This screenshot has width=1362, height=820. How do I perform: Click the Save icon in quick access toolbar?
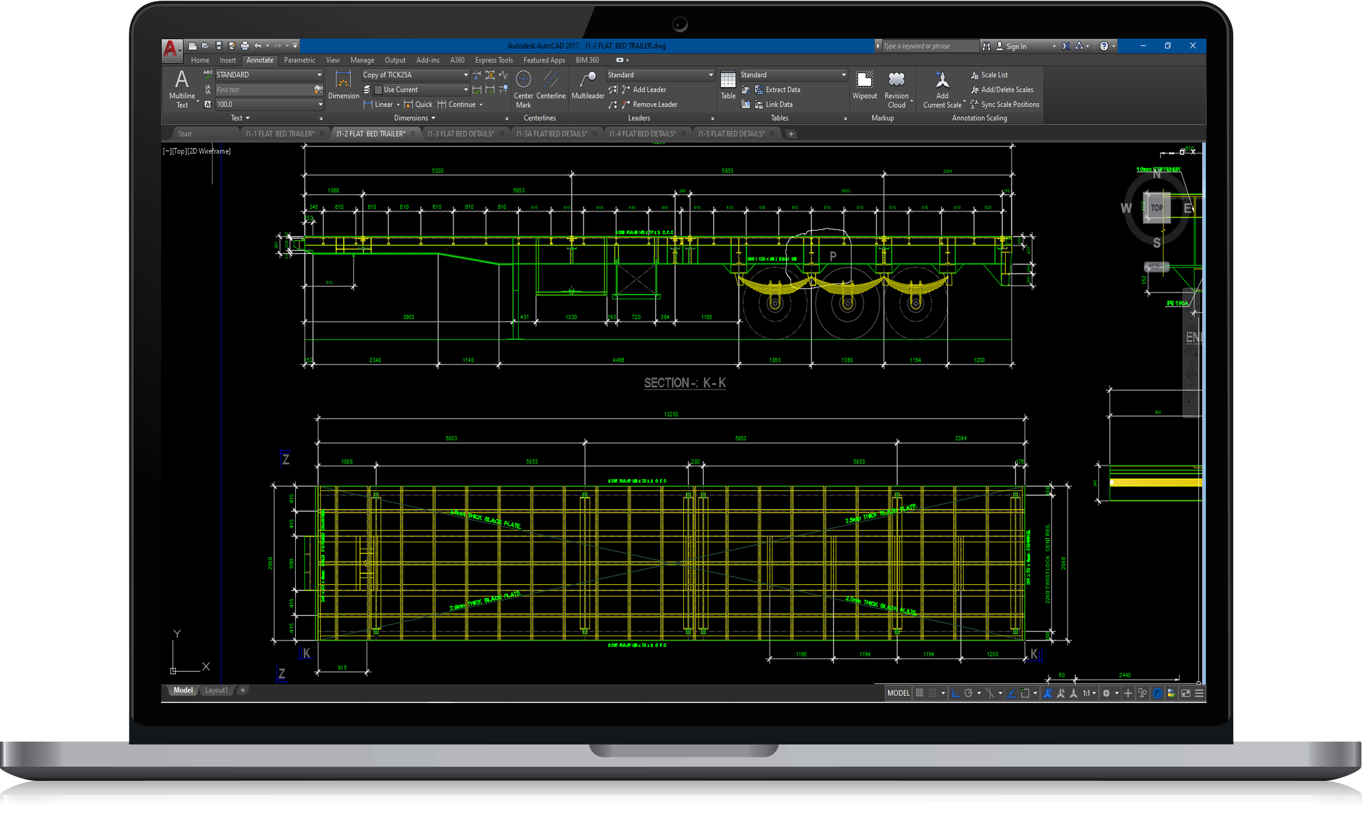[x=218, y=46]
